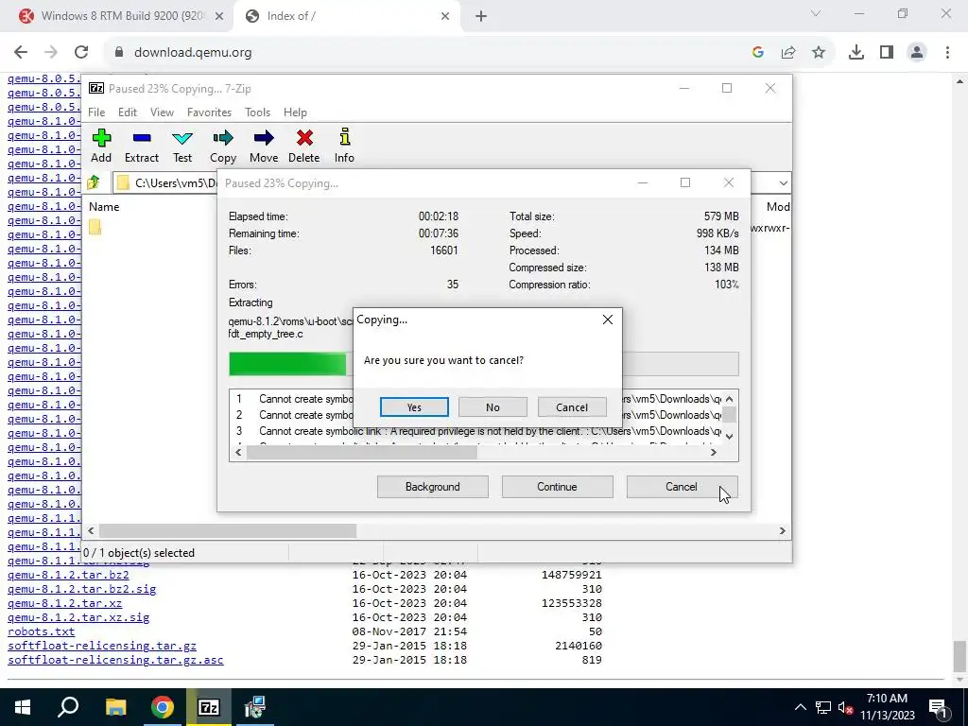The width and height of the screenshot is (968, 726).
Task: Click the Delete toolbar icon
Action: (304, 147)
